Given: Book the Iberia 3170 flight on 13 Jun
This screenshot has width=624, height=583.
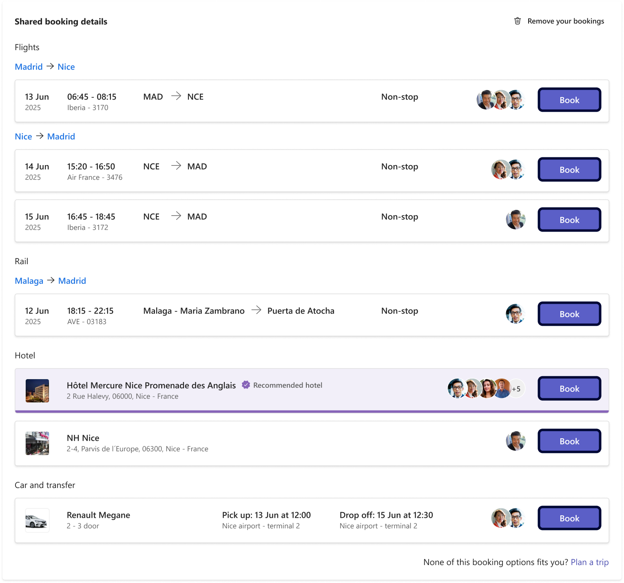Looking at the screenshot, I should click(x=569, y=100).
